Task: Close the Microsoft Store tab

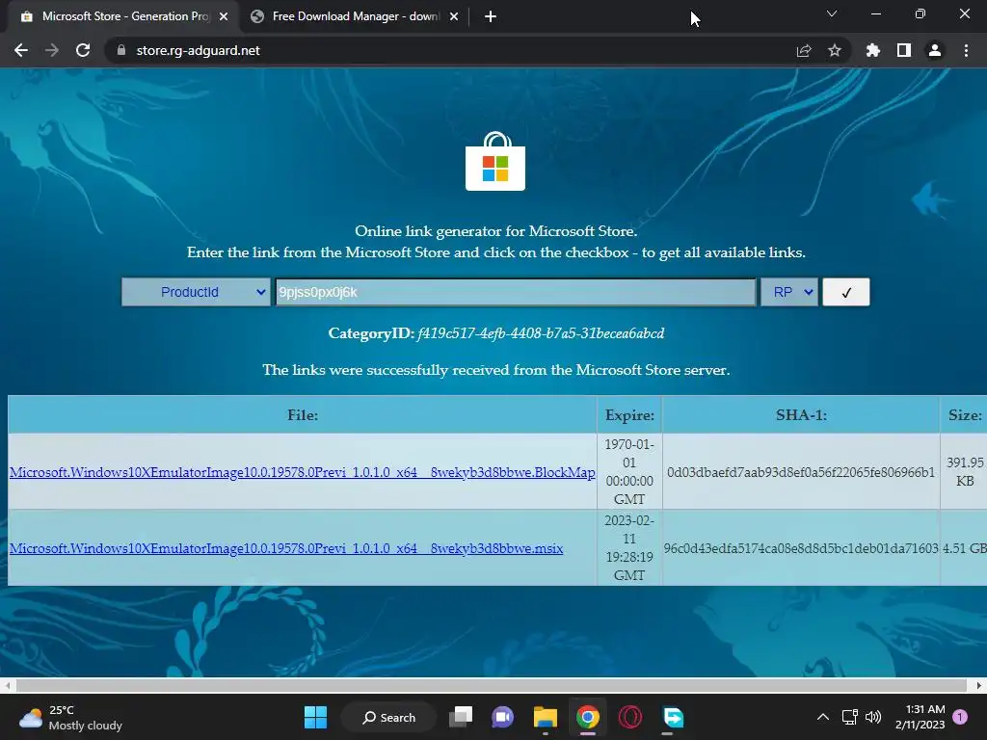Action: point(223,16)
